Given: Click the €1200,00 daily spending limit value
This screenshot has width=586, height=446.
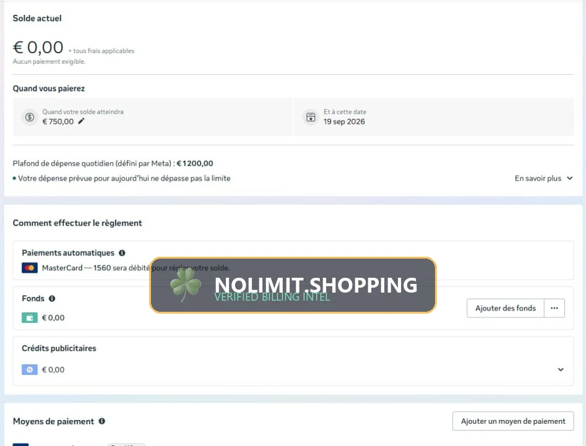Looking at the screenshot, I should (x=195, y=163).
